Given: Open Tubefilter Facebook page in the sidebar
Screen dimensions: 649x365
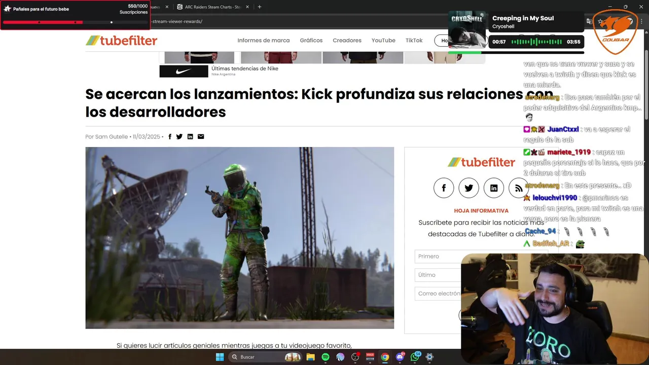Looking at the screenshot, I should 444,188.
